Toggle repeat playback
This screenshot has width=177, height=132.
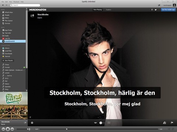click(173, 129)
